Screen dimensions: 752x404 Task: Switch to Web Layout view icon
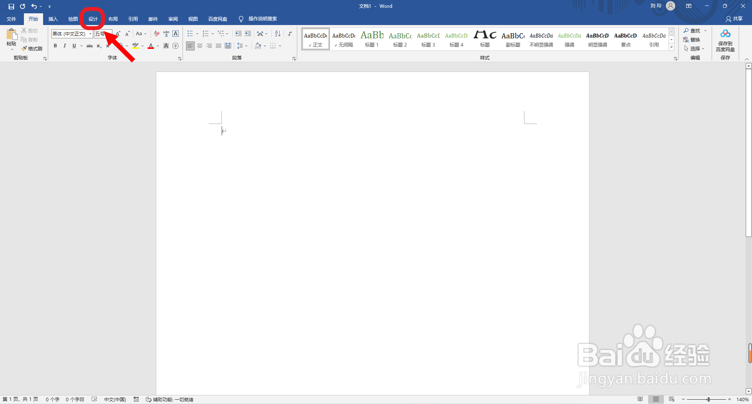click(x=672, y=399)
